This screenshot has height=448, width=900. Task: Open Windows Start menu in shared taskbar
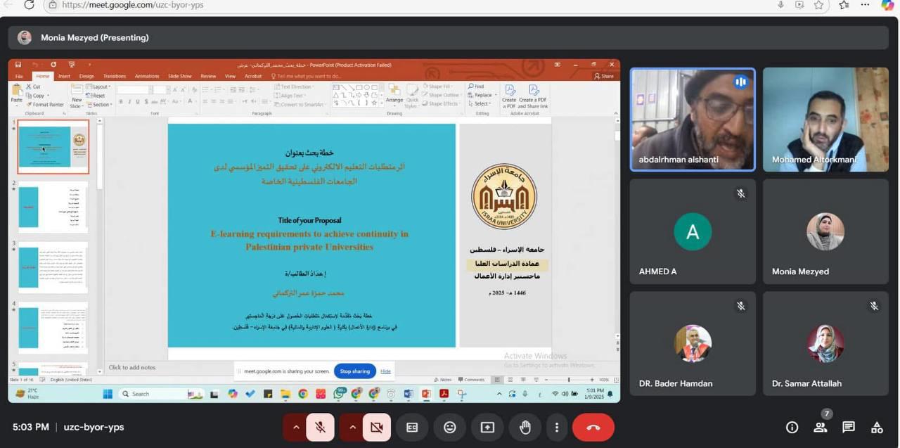tap(108, 394)
